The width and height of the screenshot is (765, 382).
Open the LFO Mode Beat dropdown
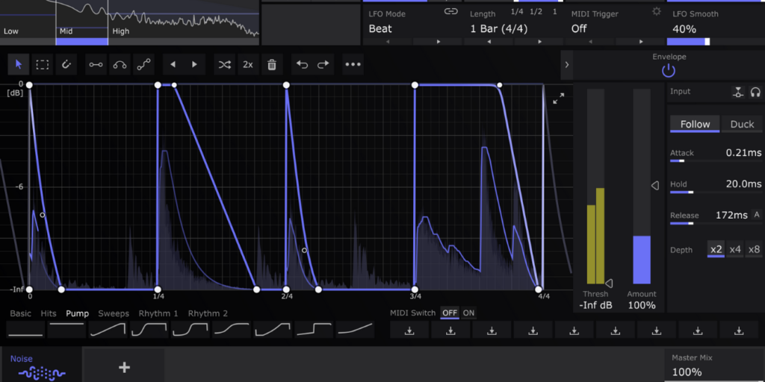tap(380, 29)
